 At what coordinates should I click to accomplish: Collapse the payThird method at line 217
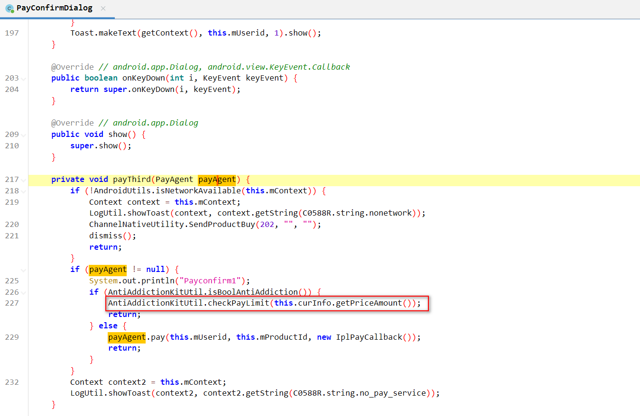pos(23,180)
